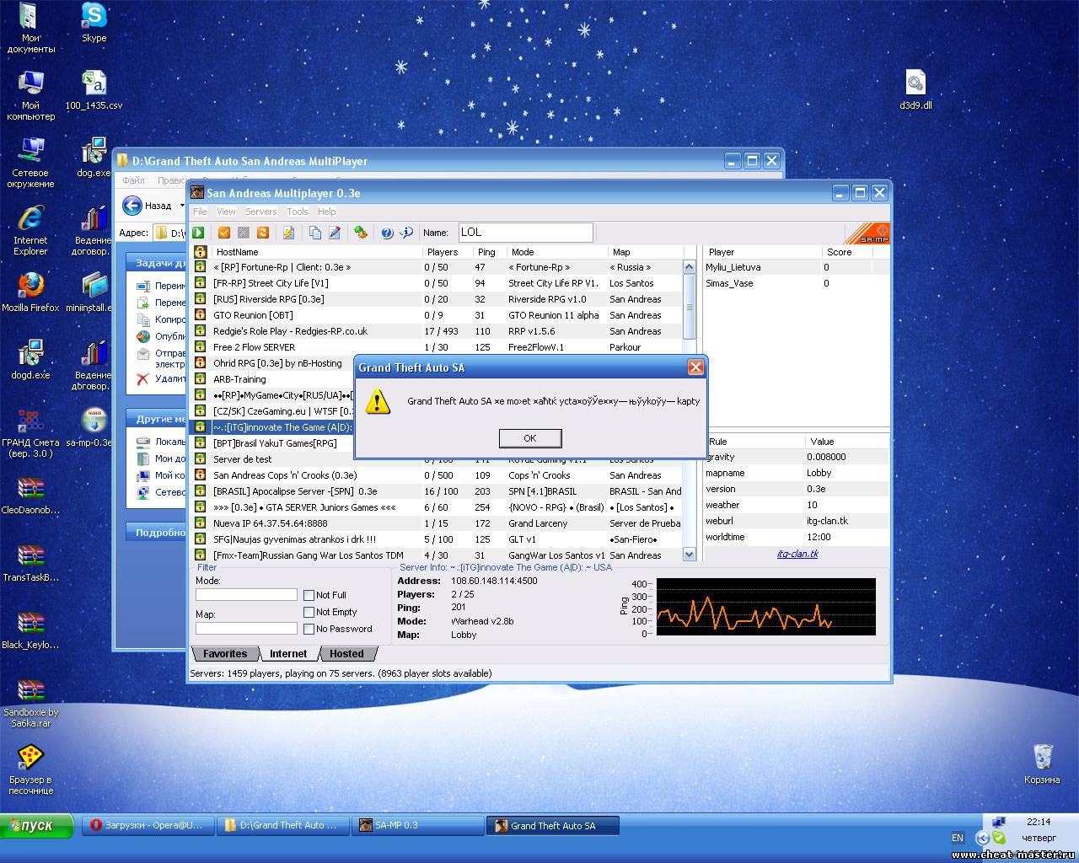The image size is (1079, 863).
Task: Open the Назад button dropdown arrow in Explorer
Action: pyautogui.click(x=182, y=206)
